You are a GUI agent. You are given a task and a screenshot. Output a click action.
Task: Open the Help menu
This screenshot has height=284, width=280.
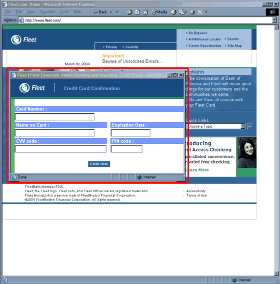pos(77,12)
